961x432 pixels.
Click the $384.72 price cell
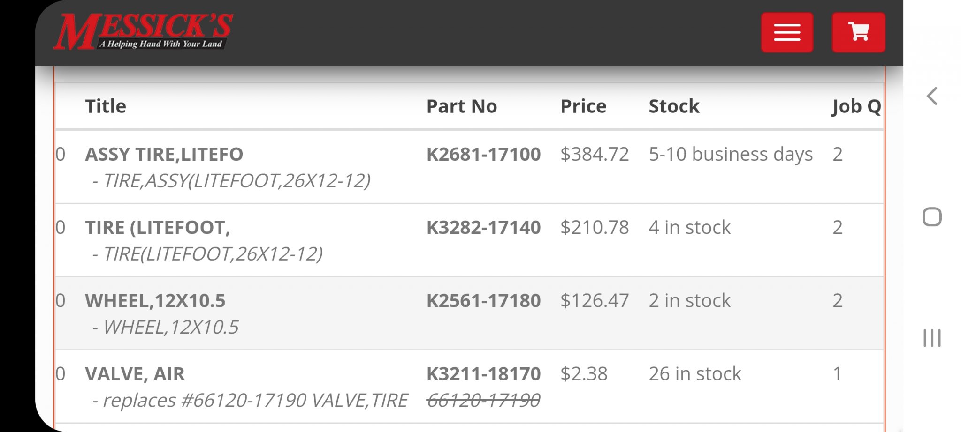click(595, 154)
